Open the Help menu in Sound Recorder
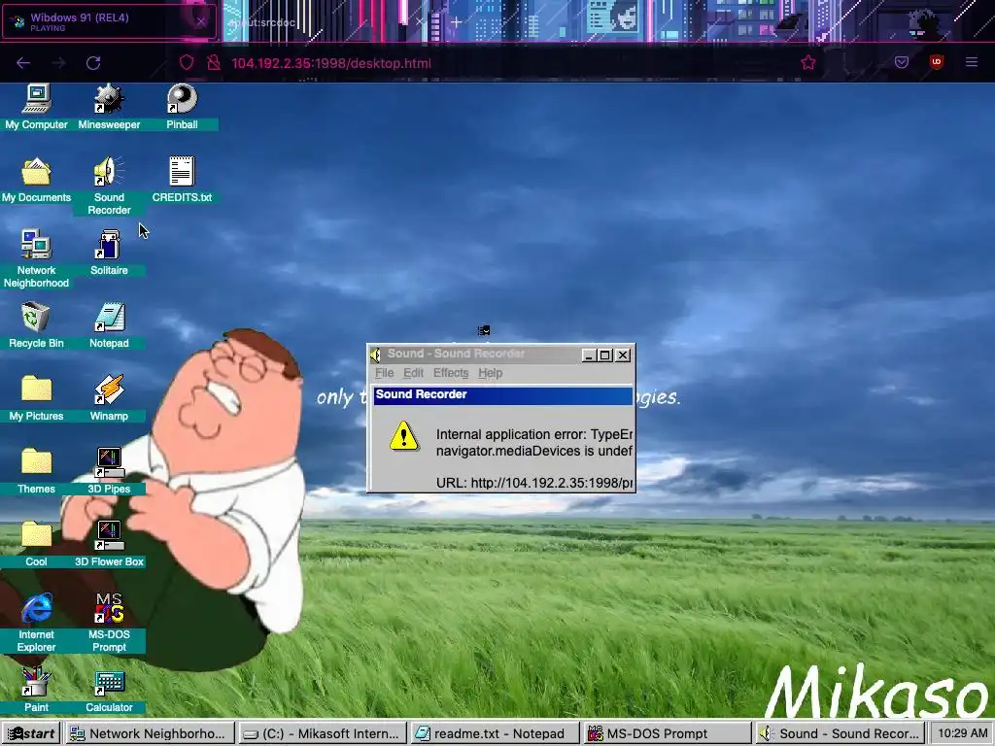The height and width of the screenshot is (746, 995). 490,373
